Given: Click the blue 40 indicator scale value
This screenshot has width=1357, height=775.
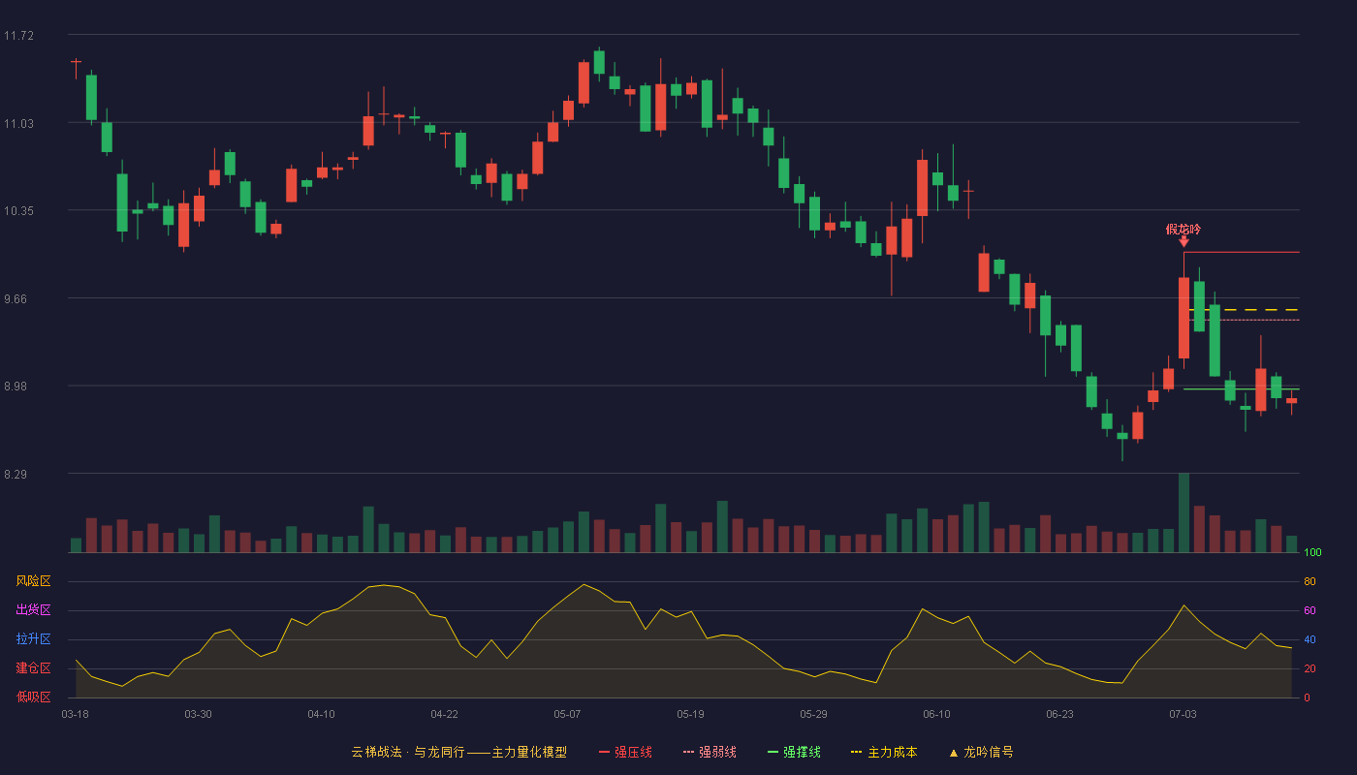Looking at the screenshot, I should pyautogui.click(x=1310, y=639).
